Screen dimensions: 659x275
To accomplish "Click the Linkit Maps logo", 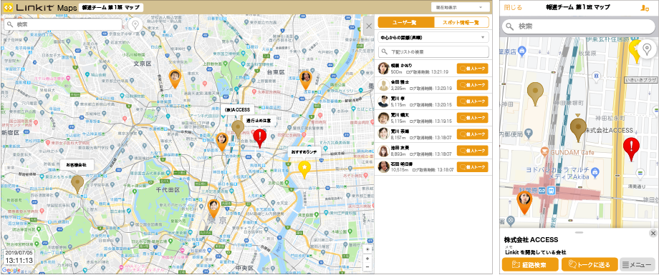I will tap(39, 8).
